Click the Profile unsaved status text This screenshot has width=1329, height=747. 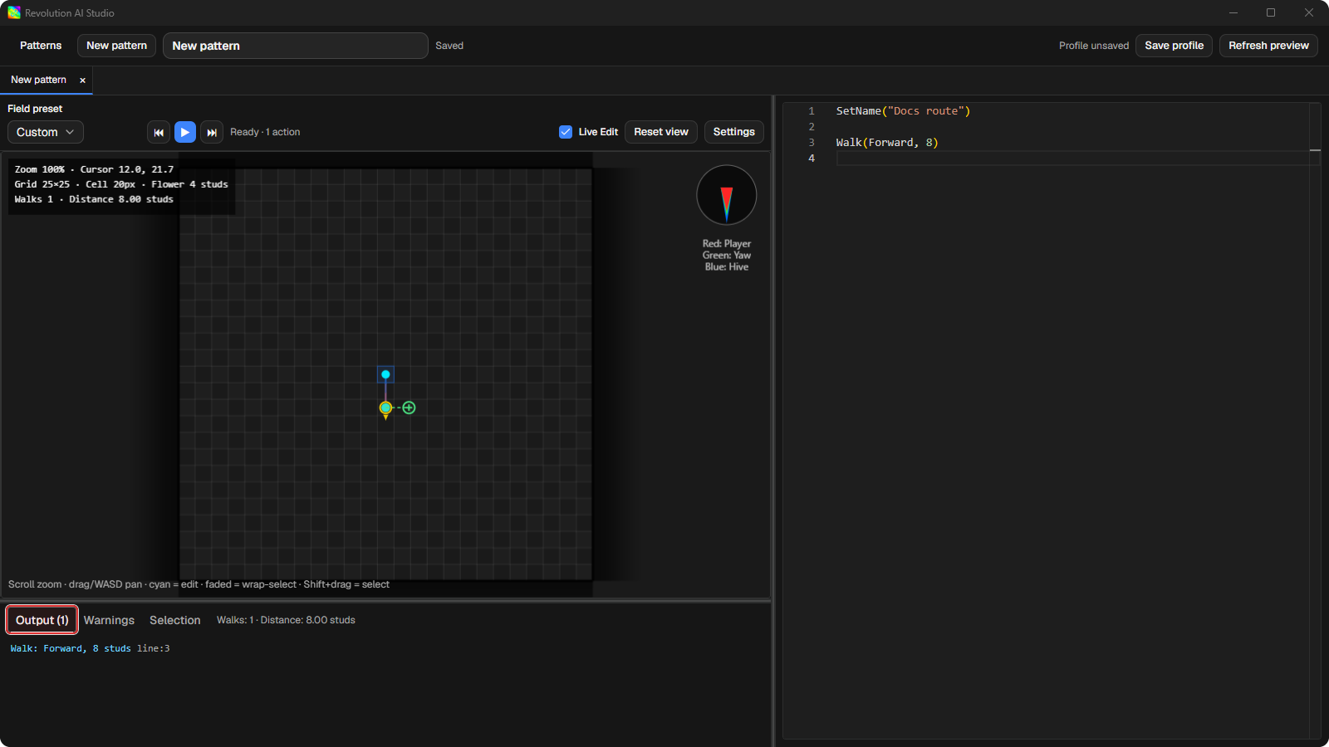(x=1094, y=46)
